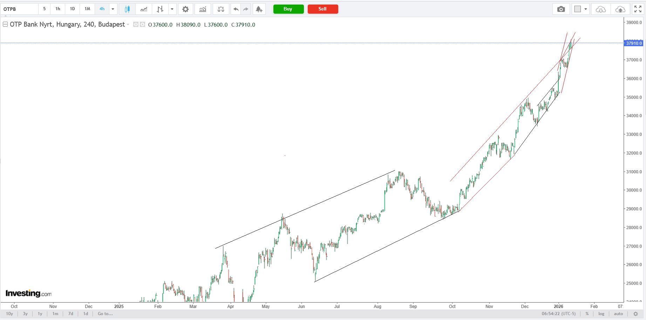Screen dimensions: 646x320
Task: Collapse the OTP Bank Nyrt legend
Action: pos(5,25)
